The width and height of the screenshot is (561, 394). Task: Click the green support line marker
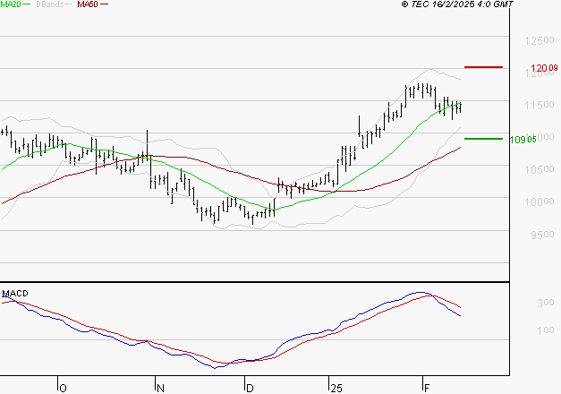point(483,139)
